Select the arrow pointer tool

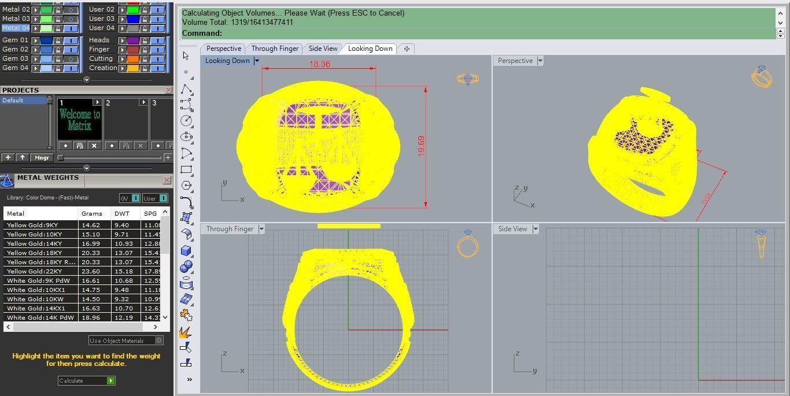(x=186, y=56)
